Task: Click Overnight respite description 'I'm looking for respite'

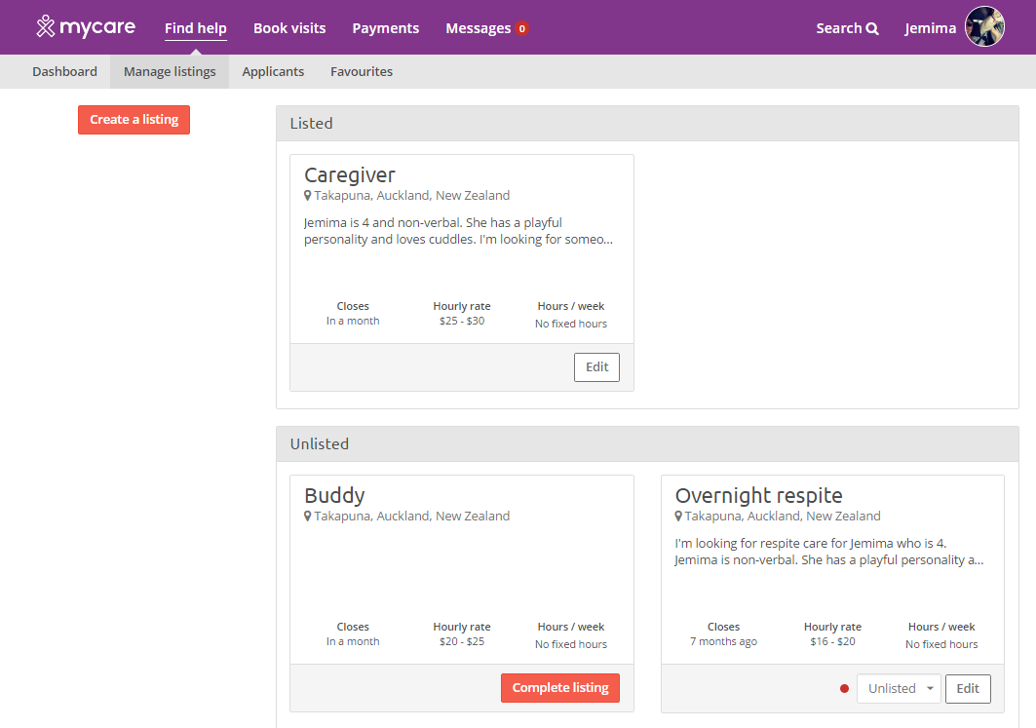Action: pos(829,552)
